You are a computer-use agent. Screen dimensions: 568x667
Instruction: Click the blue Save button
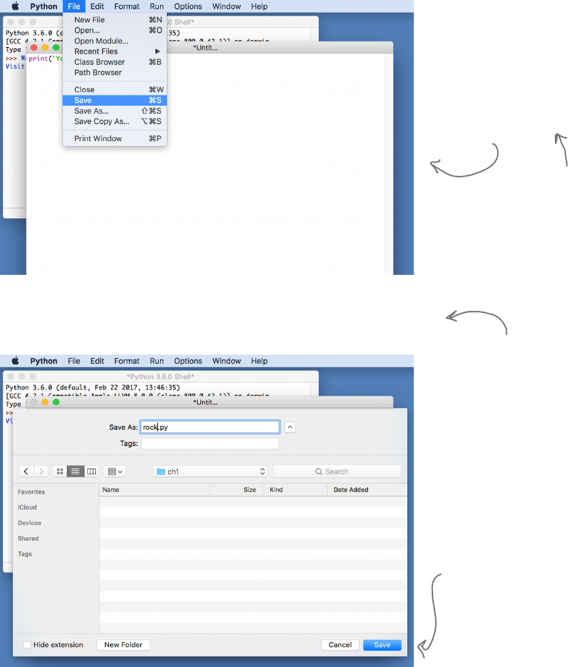[382, 645]
